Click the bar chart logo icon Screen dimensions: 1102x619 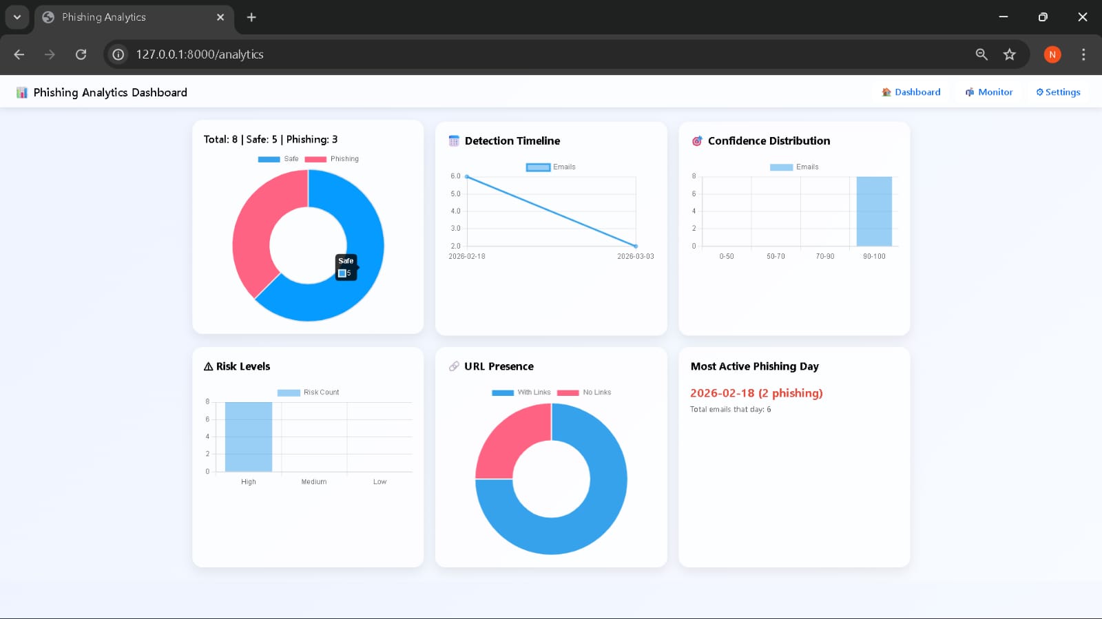(22, 92)
